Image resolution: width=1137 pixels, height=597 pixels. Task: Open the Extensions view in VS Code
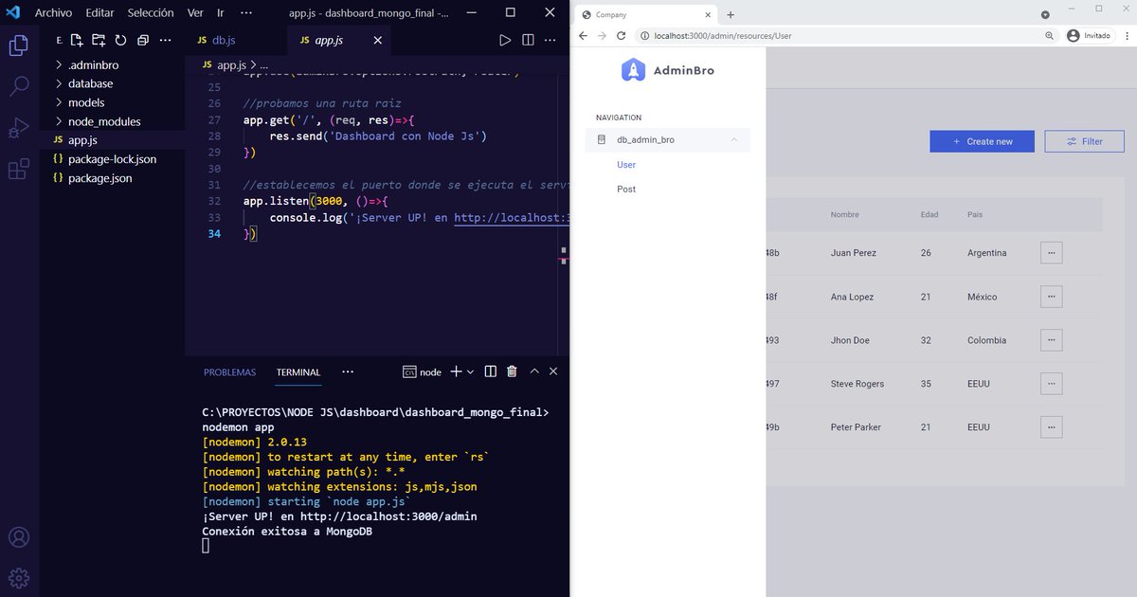pyautogui.click(x=18, y=170)
